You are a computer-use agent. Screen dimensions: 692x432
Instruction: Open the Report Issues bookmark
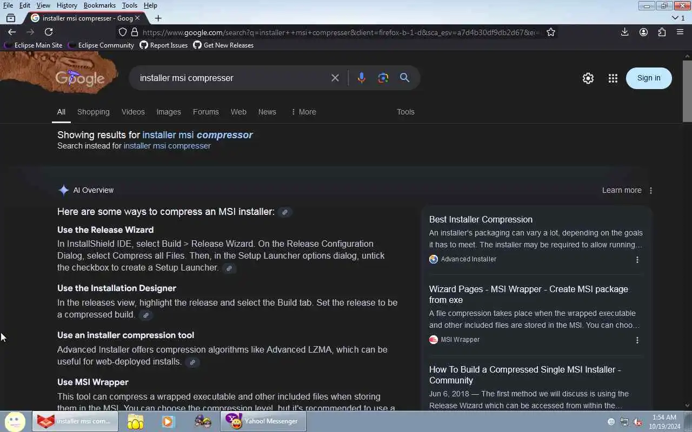tap(164, 45)
